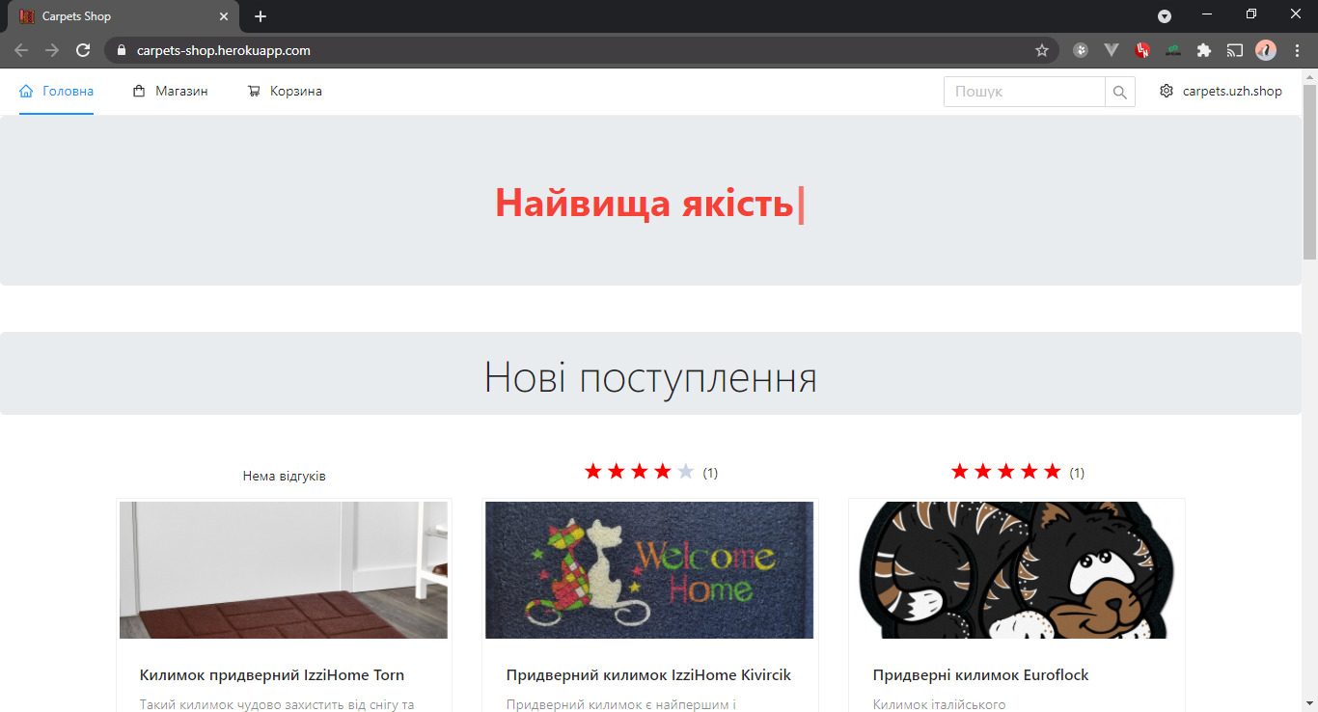This screenshot has width=1318, height=712.
Task: Click the home icon next to Головна
Action: point(26,91)
